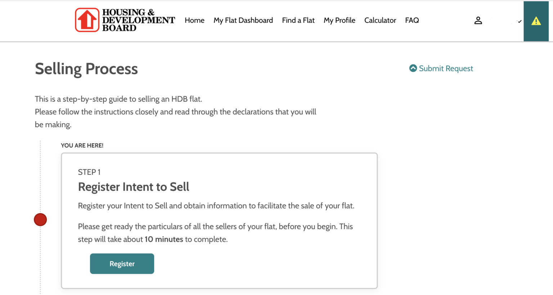
Task: Open the Home menu item
Action: tap(194, 21)
